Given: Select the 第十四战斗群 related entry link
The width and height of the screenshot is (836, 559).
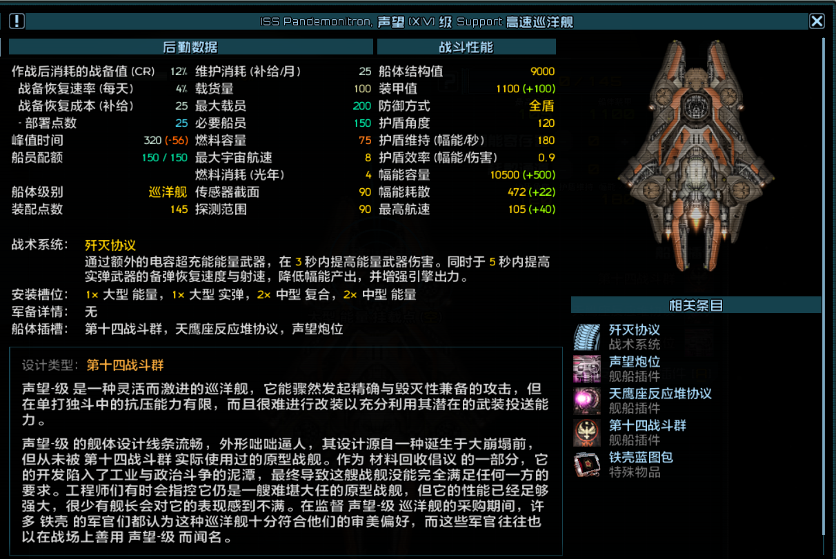Looking at the screenshot, I should [x=648, y=425].
